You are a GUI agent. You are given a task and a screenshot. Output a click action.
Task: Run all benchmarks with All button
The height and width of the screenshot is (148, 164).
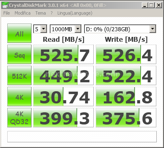pyautogui.click(x=19, y=33)
